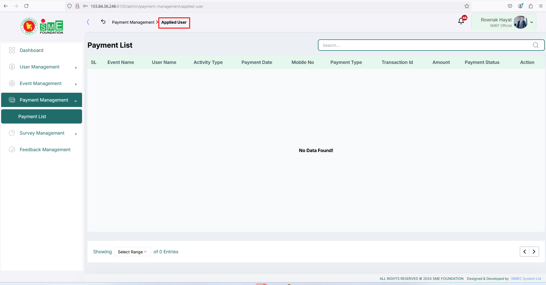Click the Rownak Hayat user name
Image resolution: width=546 pixels, height=285 pixels.
coord(496,20)
